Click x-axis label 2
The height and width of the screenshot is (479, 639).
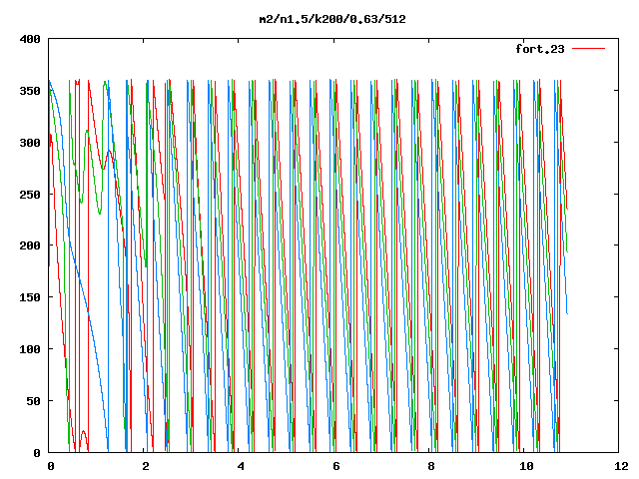point(146,466)
